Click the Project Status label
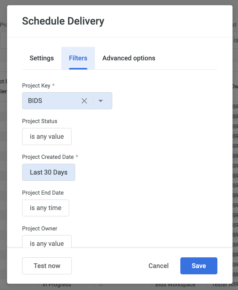Screen dimensions: 238x290 (40, 121)
